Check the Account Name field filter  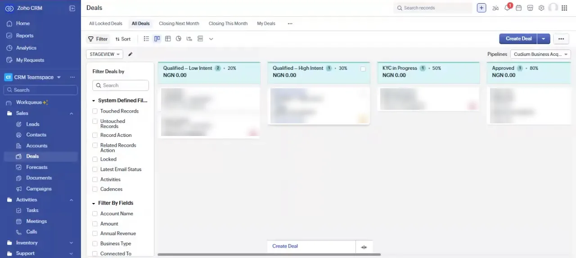pos(95,213)
